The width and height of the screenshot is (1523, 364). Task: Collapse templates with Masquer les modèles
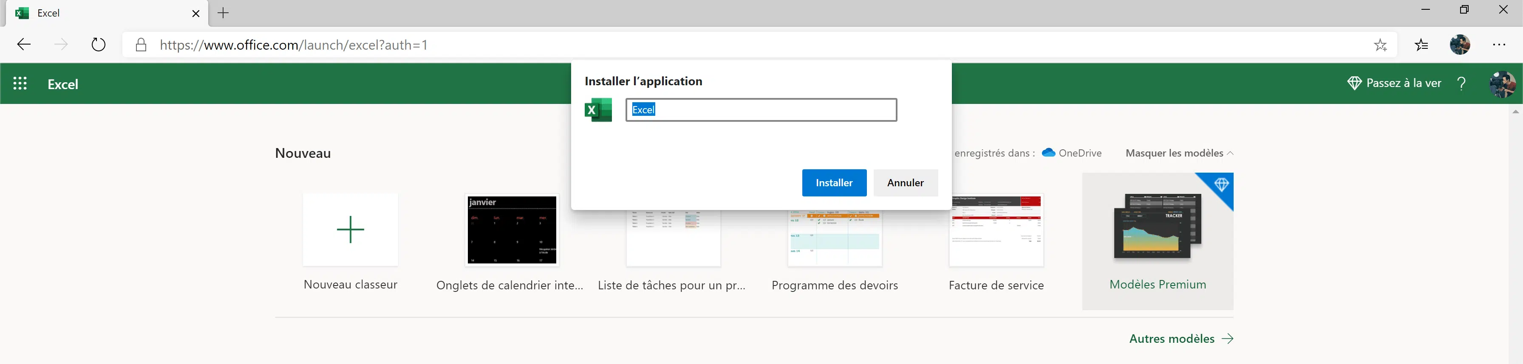[x=1180, y=154]
